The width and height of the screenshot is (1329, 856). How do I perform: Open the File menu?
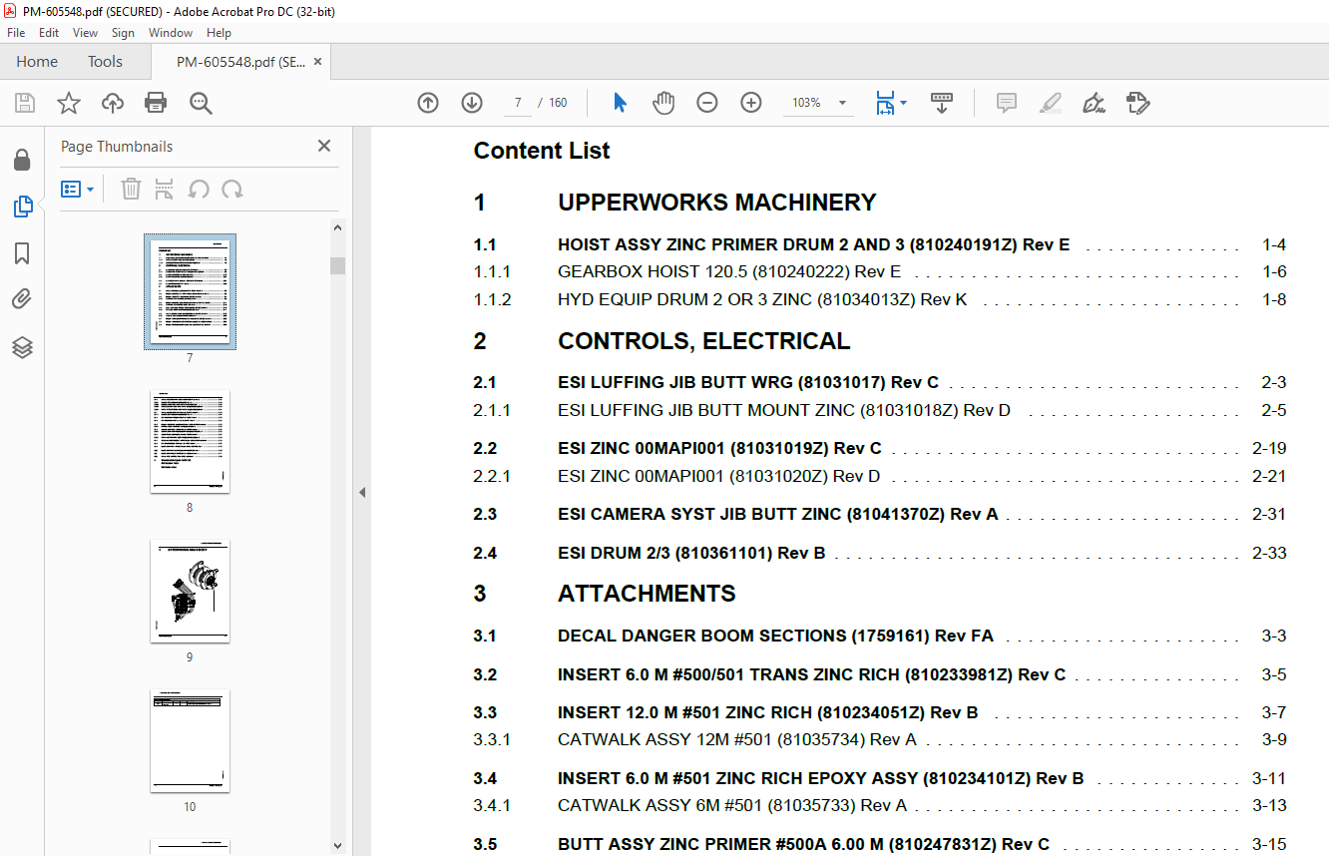(16, 33)
